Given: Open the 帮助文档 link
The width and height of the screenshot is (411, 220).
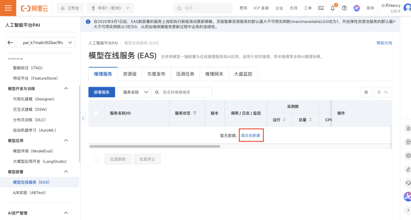Looking at the screenshot, I should pos(384,43).
